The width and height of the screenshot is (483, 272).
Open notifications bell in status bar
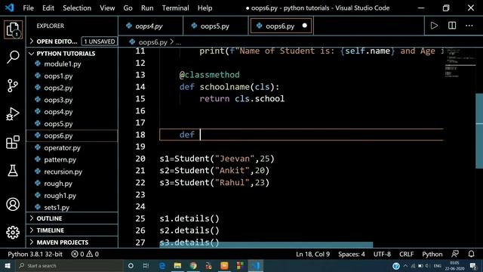pyautogui.click(x=471, y=254)
